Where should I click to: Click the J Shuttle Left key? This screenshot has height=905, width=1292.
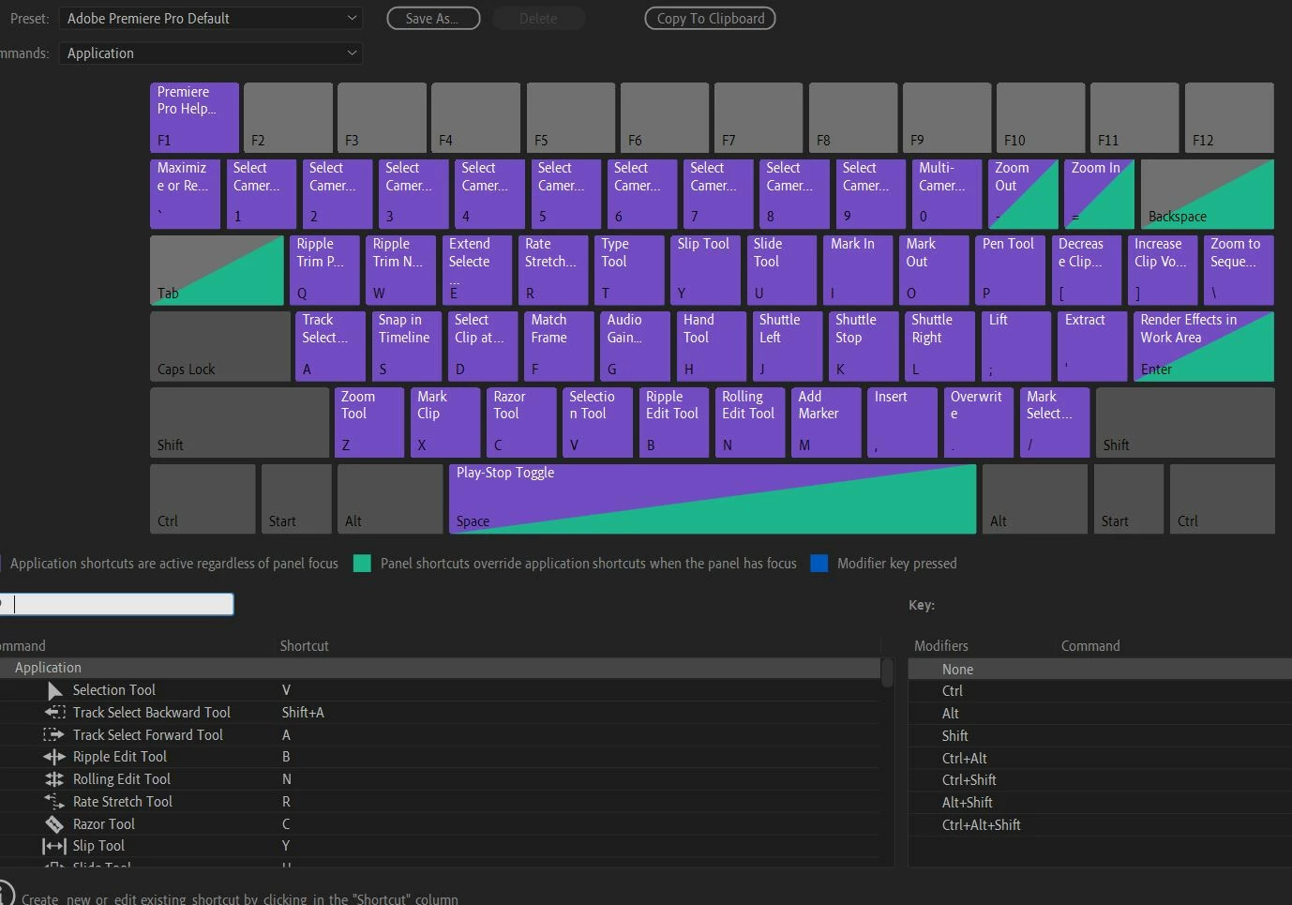click(x=787, y=346)
